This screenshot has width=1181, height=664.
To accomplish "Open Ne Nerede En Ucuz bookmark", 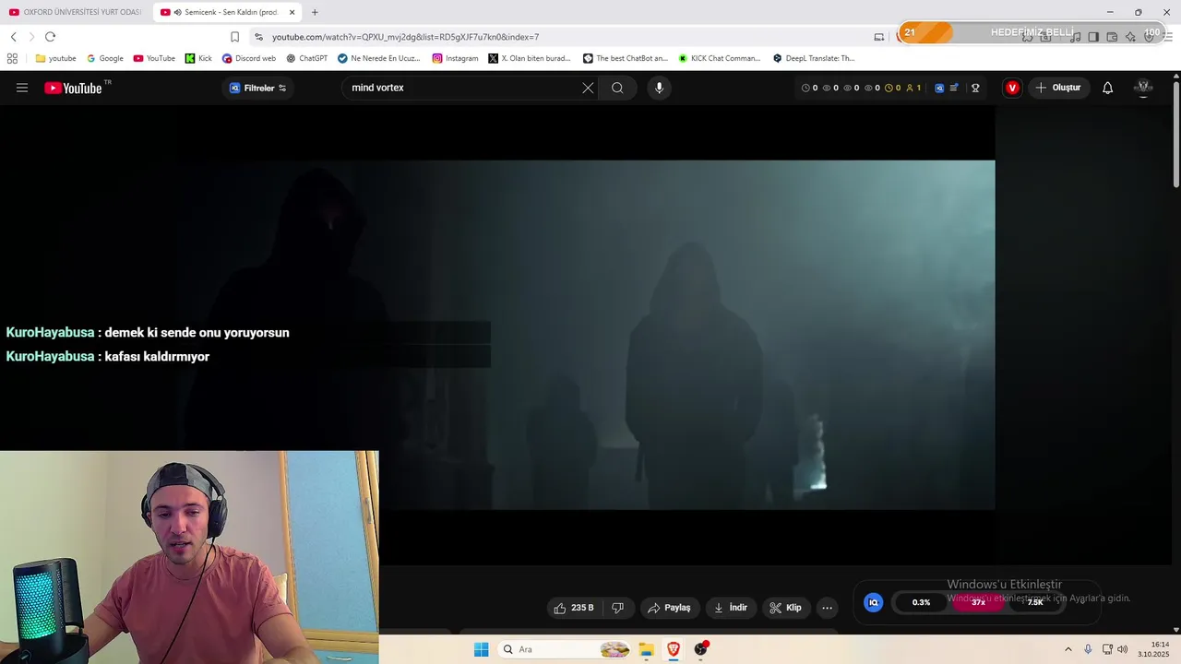I will tap(379, 58).
